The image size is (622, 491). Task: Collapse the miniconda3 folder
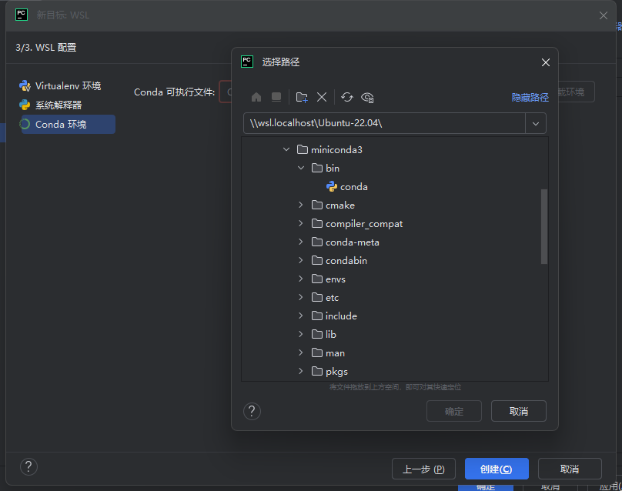pyautogui.click(x=286, y=149)
